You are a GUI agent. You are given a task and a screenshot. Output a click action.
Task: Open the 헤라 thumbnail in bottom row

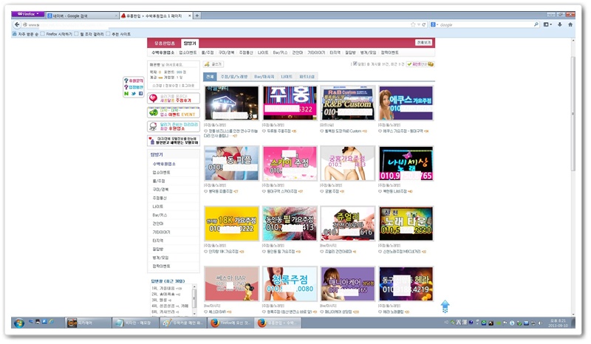pos(406,283)
